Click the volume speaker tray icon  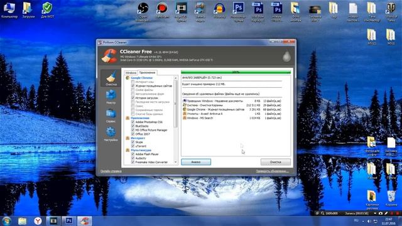click(369, 221)
